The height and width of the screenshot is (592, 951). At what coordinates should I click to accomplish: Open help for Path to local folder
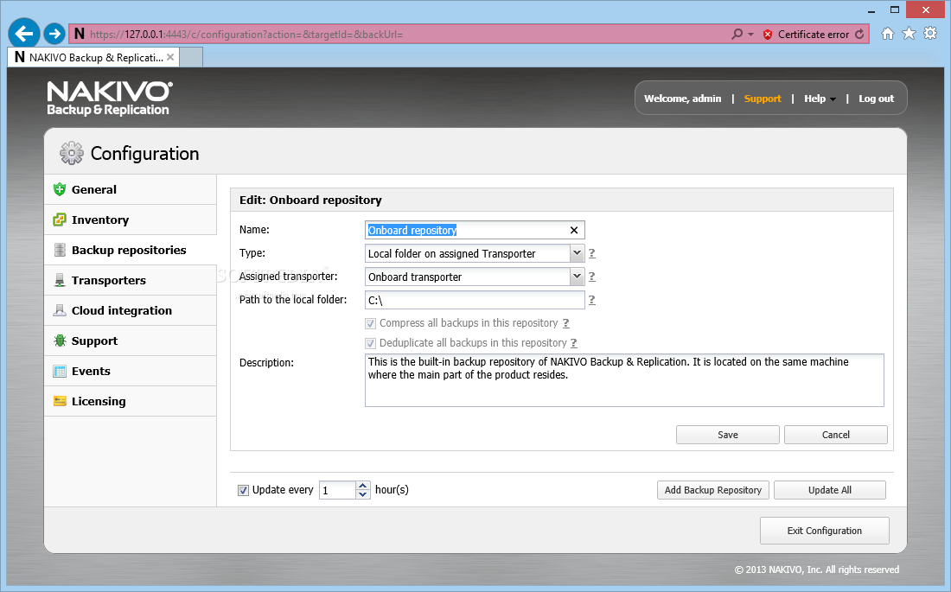592,300
